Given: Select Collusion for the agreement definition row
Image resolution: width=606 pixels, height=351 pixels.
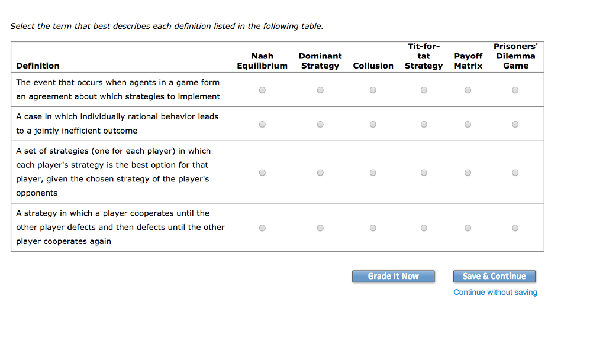Looking at the screenshot, I should (373, 90).
